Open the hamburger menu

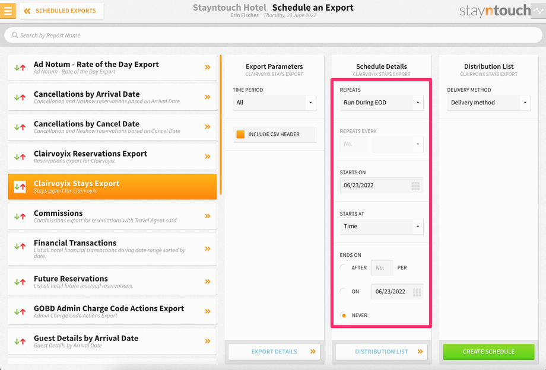click(x=8, y=11)
